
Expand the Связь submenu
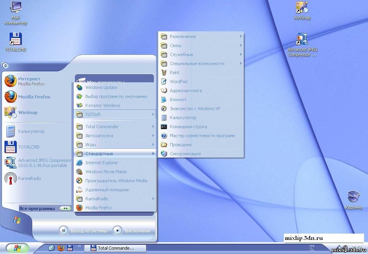pyautogui.click(x=201, y=45)
